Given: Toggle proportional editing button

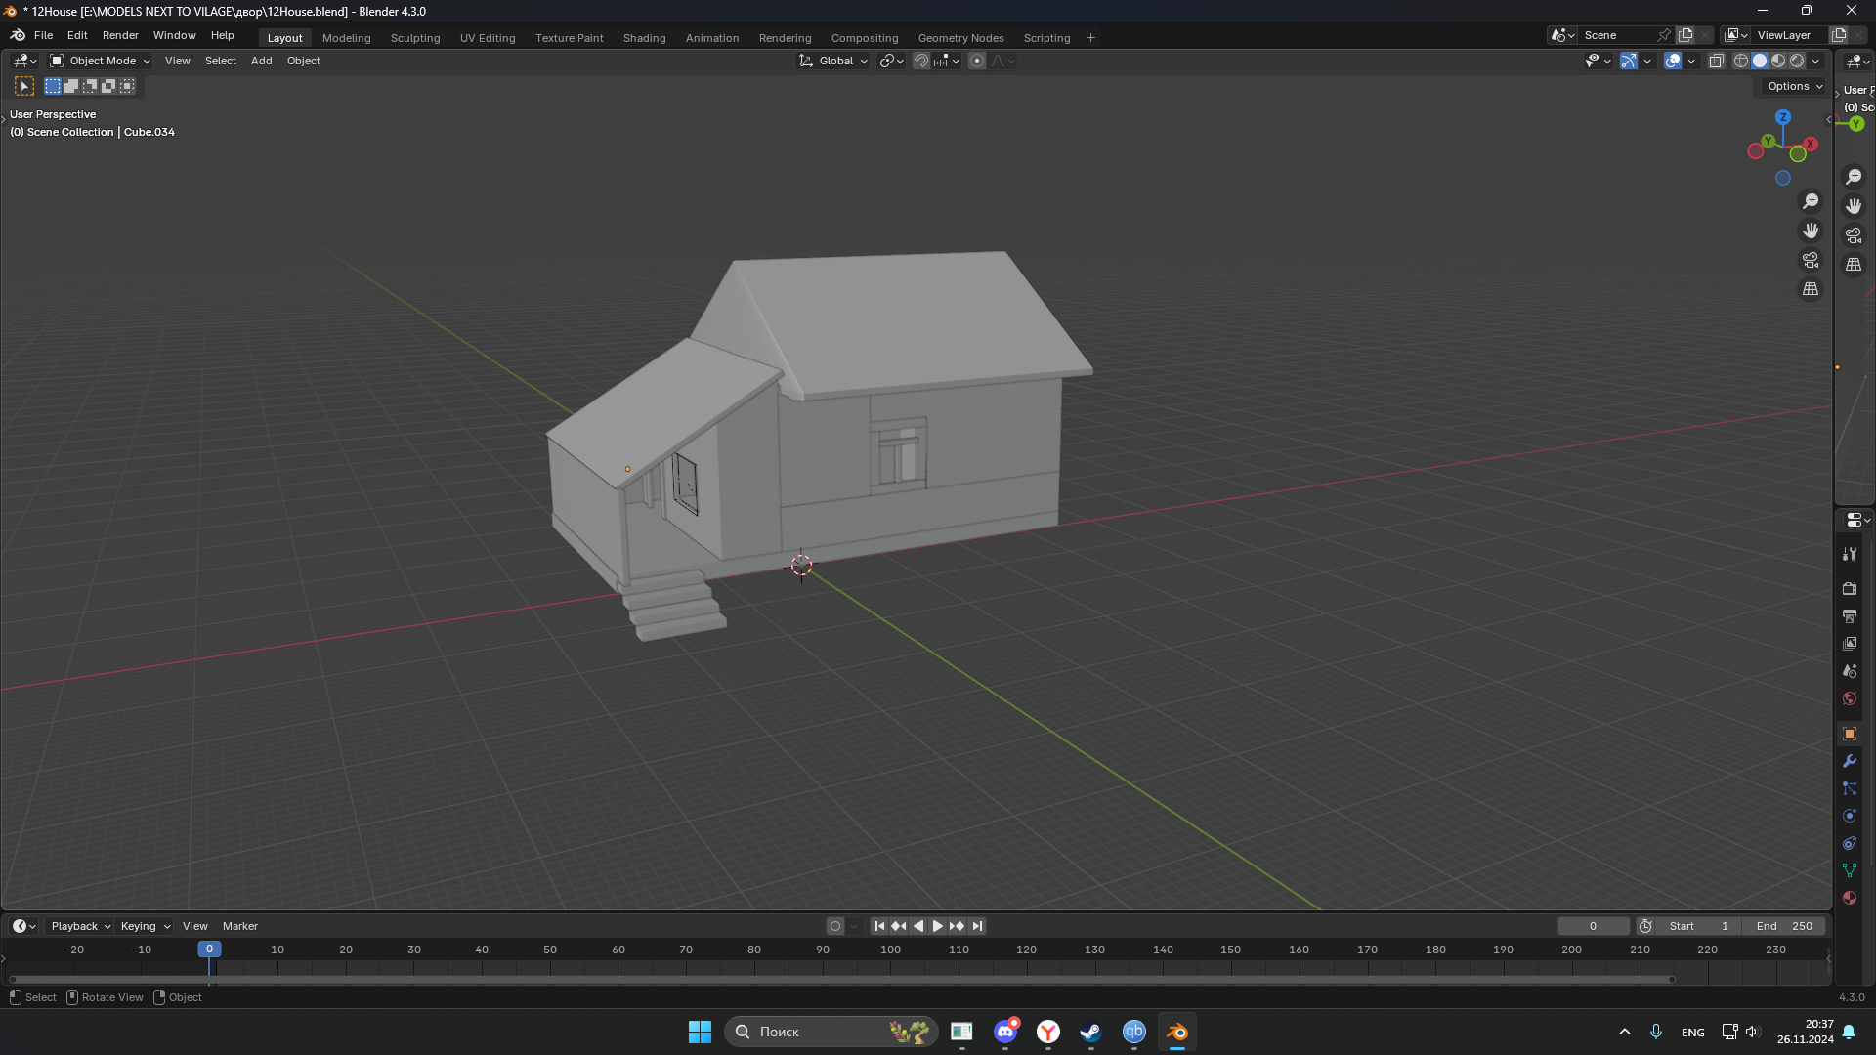Looking at the screenshot, I should (977, 61).
